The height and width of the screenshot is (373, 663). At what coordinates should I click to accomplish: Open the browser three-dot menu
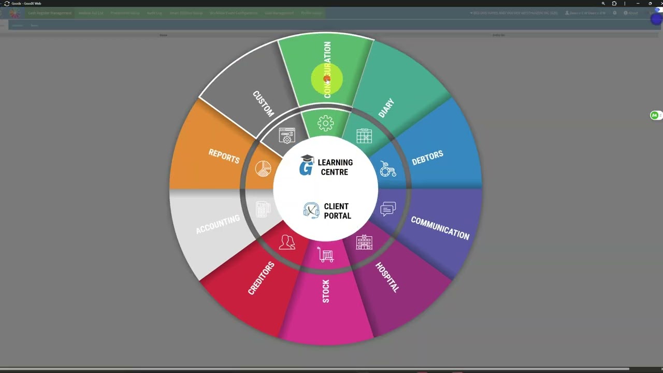625,4
